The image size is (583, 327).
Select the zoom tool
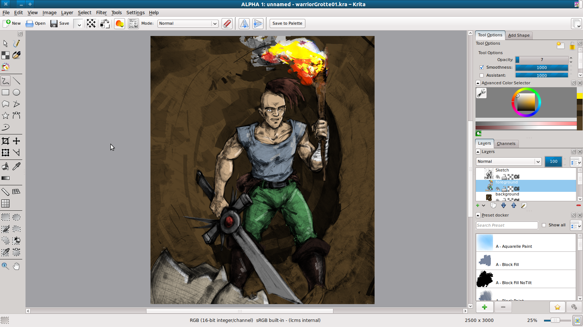pyautogui.click(x=5, y=266)
